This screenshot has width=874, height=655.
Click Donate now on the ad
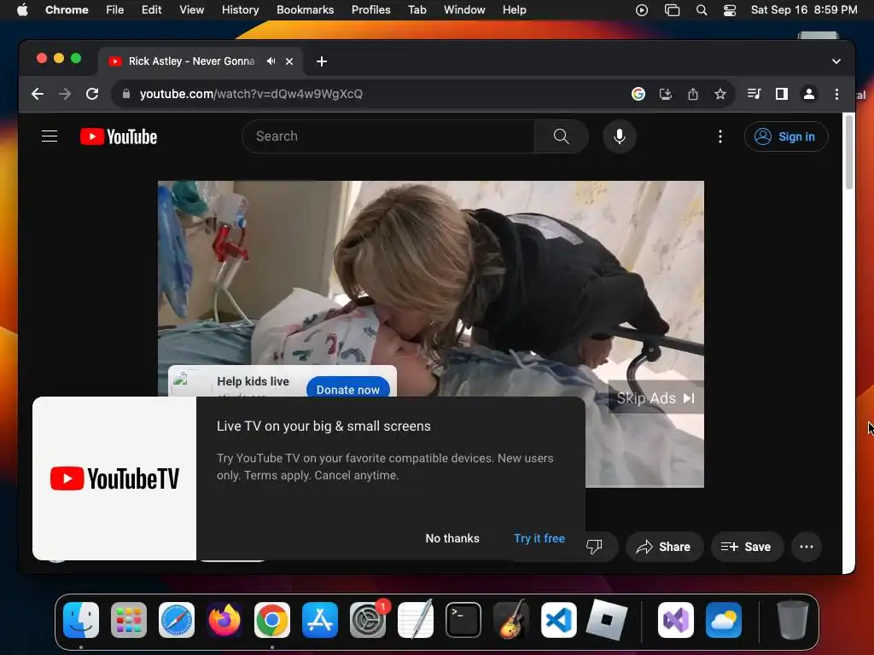(x=348, y=390)
